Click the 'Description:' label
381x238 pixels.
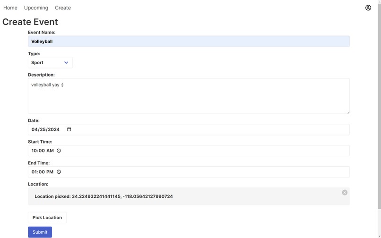pos(41,75)
